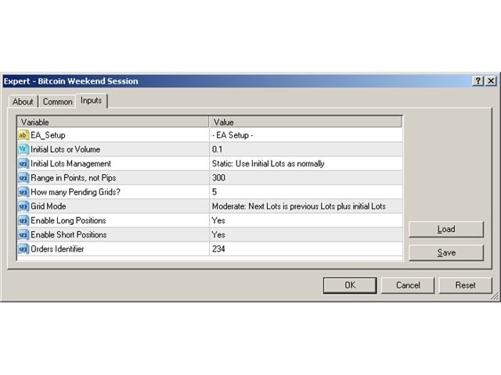
Task: Edit the Orders Identifier value 234
Action: pos(306,248)
